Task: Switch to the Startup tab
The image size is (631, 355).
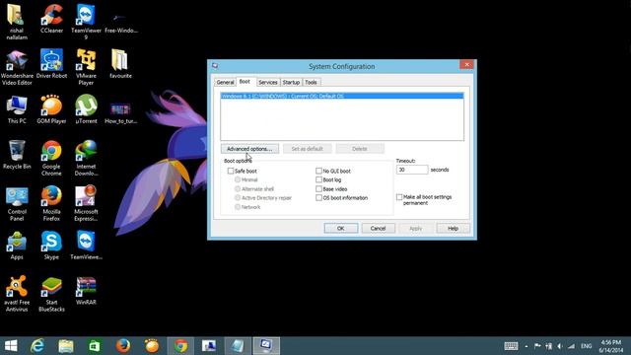Action: (291, 82)
